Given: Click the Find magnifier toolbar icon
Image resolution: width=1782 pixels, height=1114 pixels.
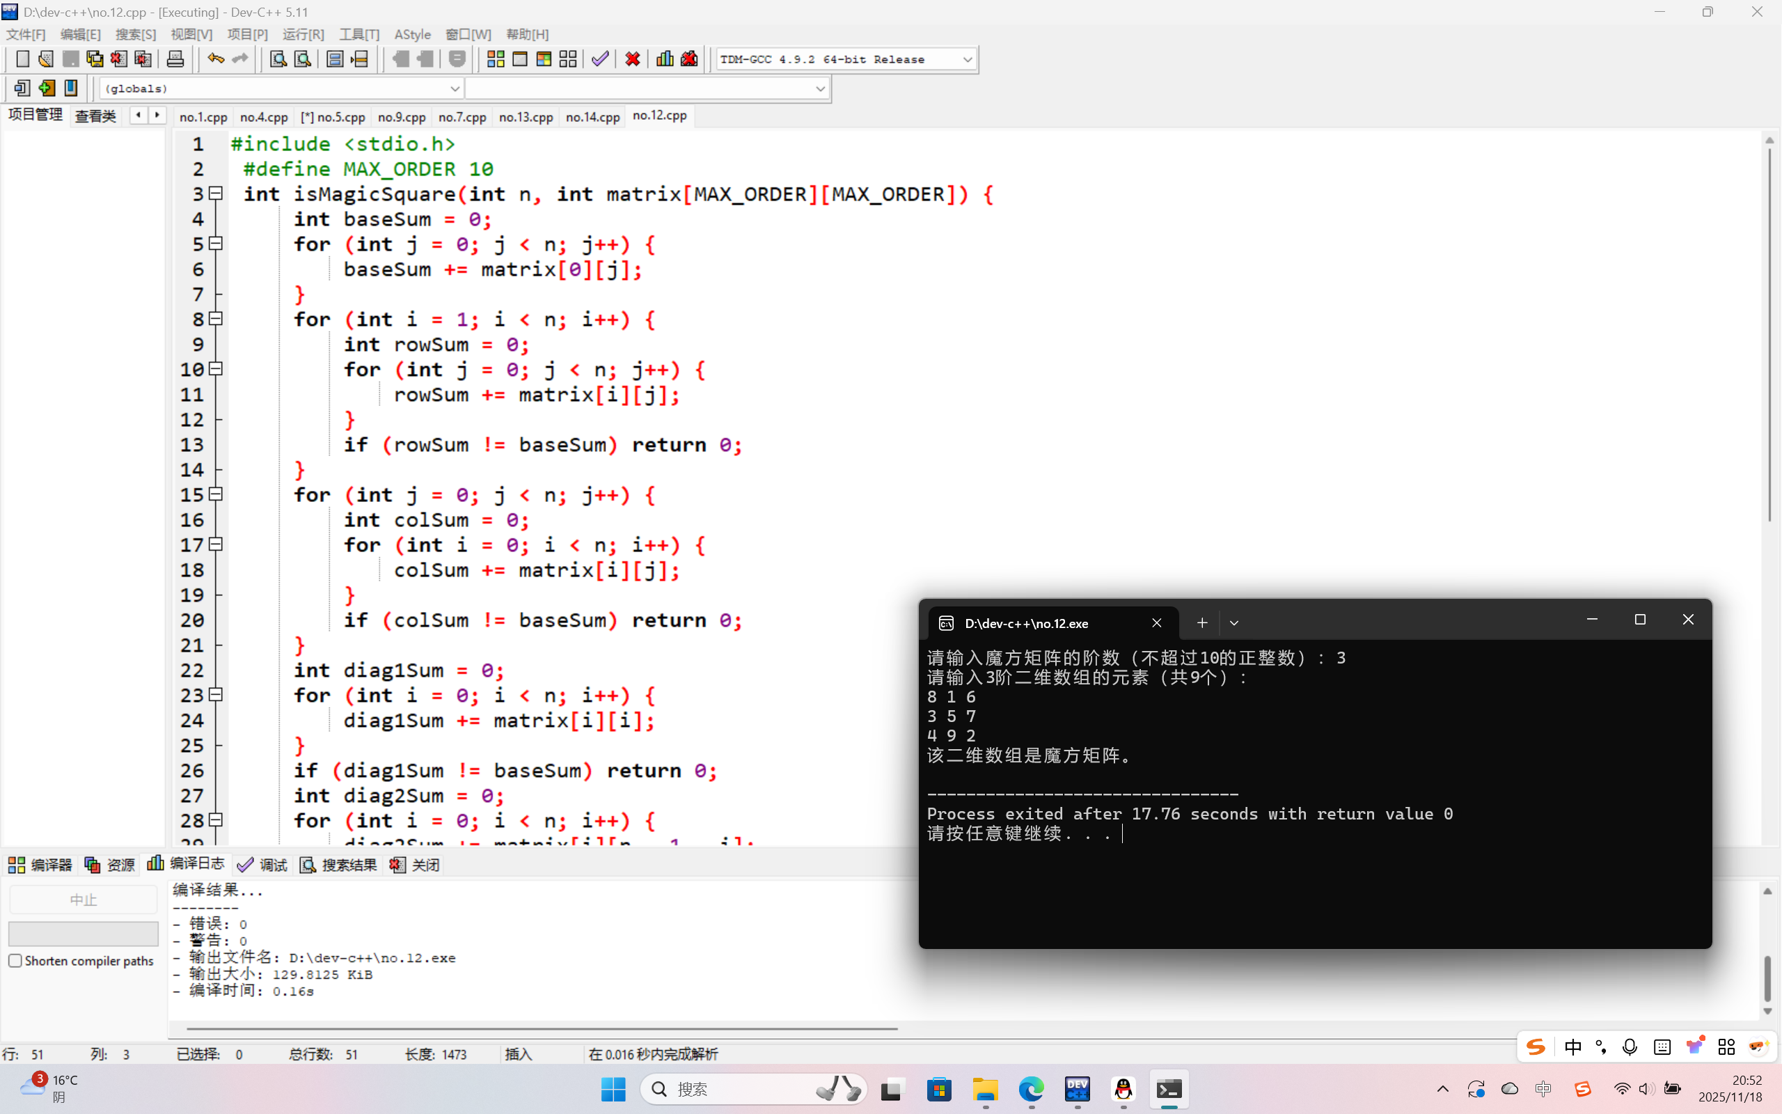Looking at the screenshot, I should click(x=278, y=59).
